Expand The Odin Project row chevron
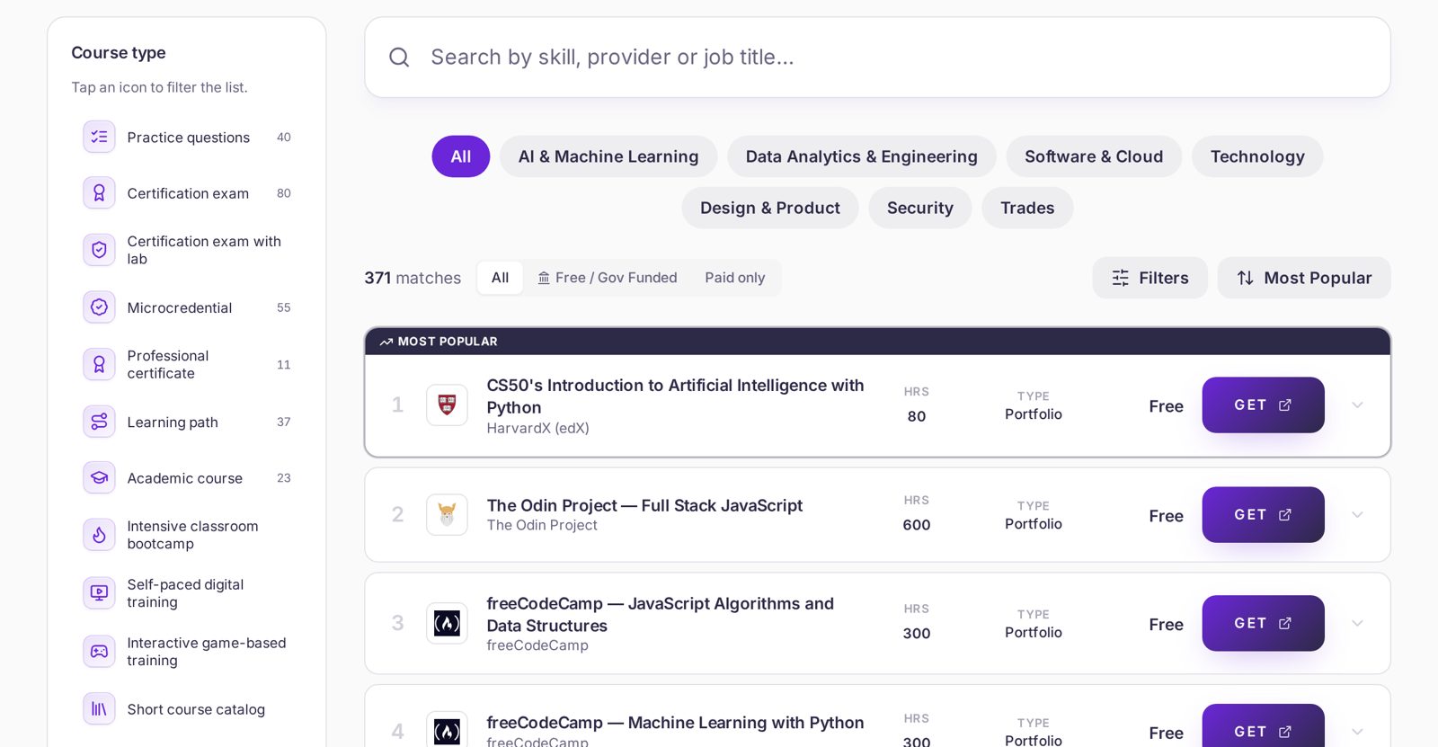 (x=1357, y=515)
